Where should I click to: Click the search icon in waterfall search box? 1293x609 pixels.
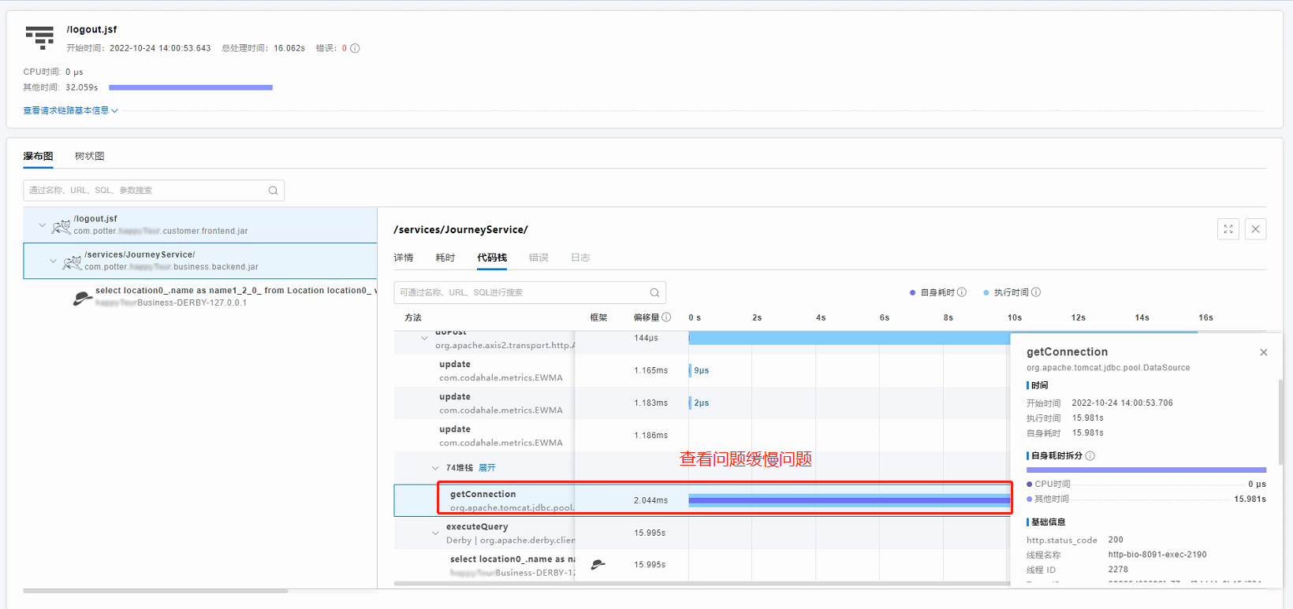[273, 191]
